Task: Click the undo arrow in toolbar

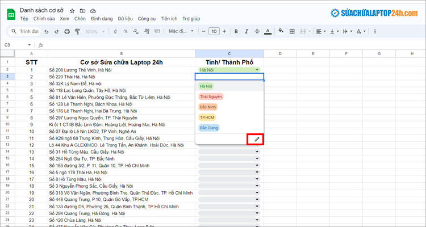Action: 47,32
